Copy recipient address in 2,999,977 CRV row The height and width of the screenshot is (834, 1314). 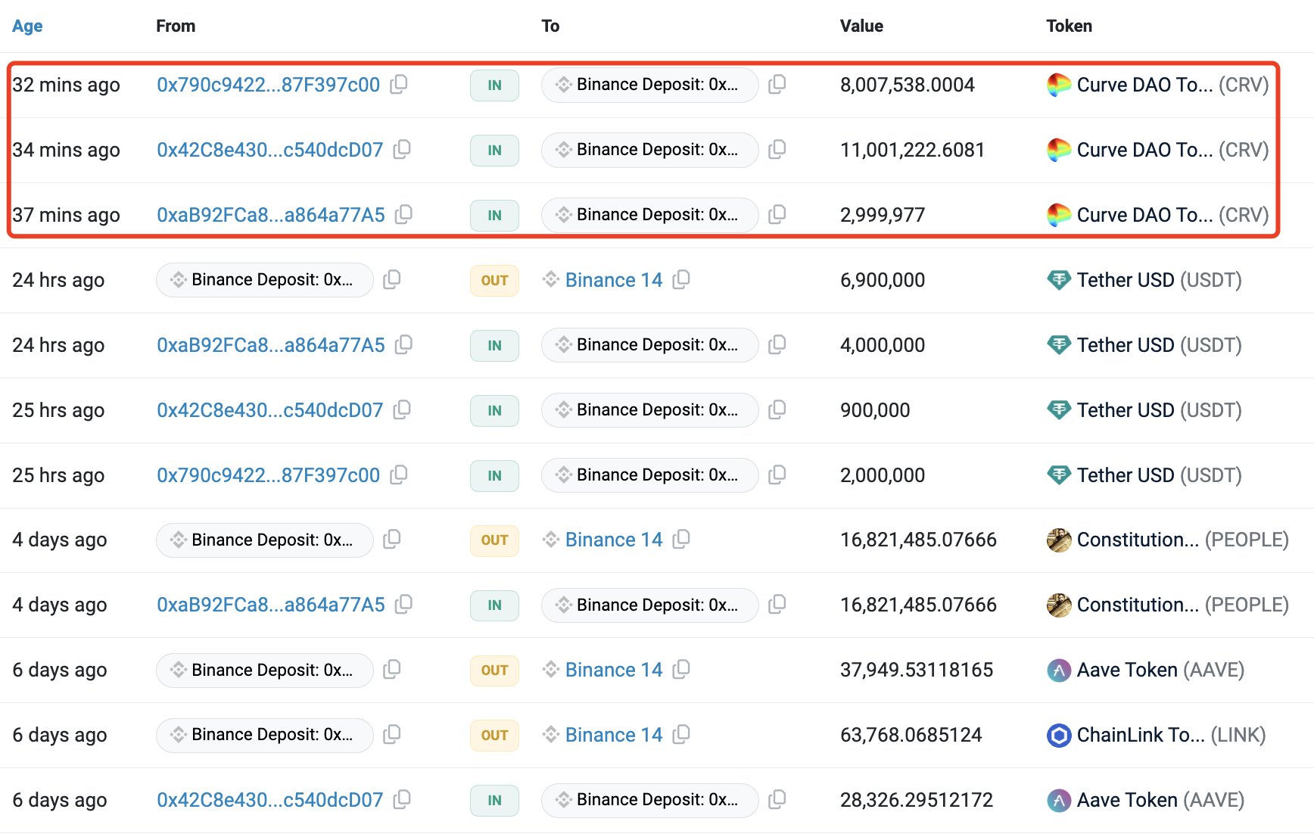tap(777, 214)
